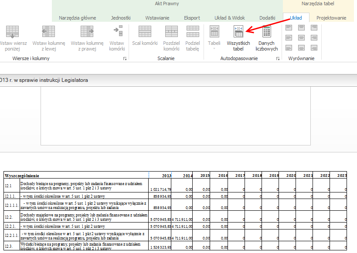Select the 2020 column header
357x253 pixels.
click(x=287, y=175)
